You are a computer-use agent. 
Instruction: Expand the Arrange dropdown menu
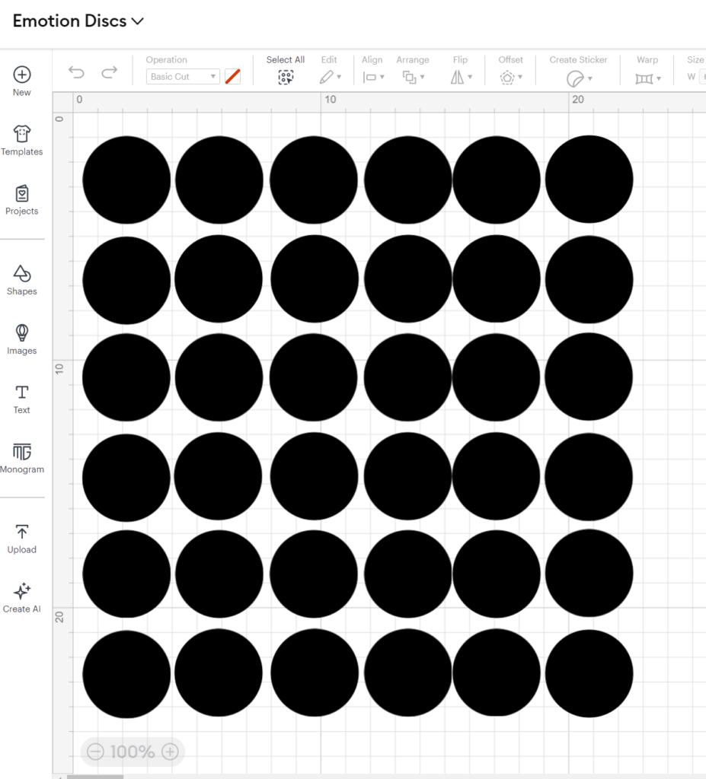pos(414,77)
